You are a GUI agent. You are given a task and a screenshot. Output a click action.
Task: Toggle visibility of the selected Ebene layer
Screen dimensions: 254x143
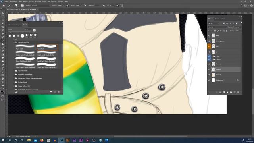pos(209,70)
